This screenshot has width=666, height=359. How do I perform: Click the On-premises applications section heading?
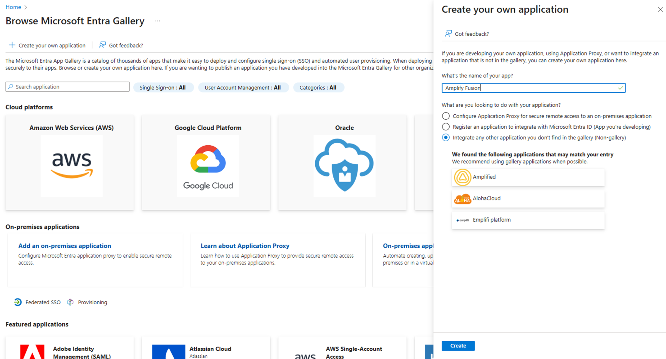pyautogui.click(x=42, y=227)
